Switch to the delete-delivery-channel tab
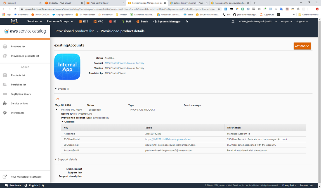Viewport: 321px width, 188px height. [188, 3]
